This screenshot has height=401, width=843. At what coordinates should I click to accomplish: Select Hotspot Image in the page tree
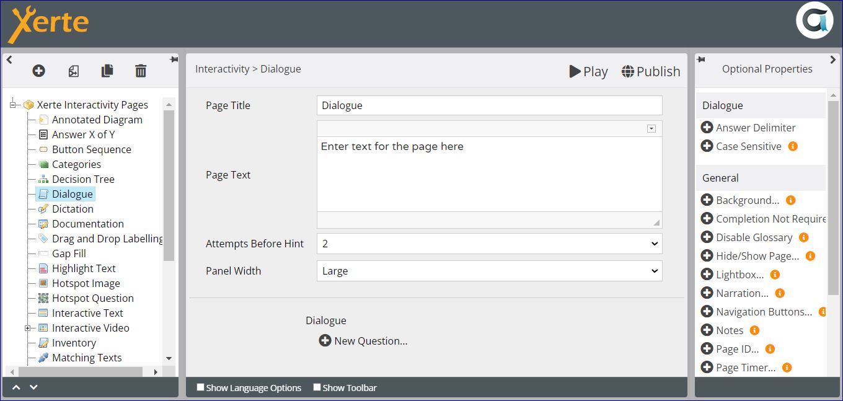86,283
